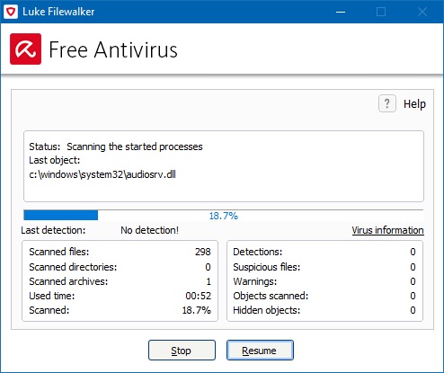
Task: Click the Hidden objects row
Action: 324,310
